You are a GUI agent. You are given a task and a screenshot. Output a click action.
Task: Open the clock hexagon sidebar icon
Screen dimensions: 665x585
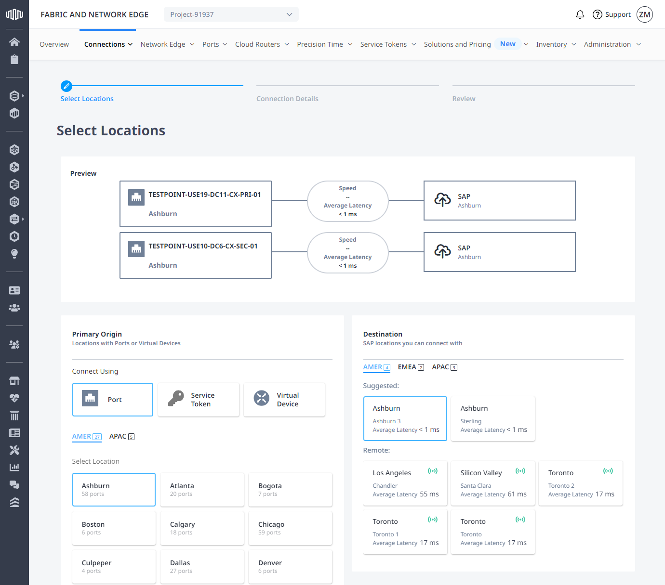click(x=14, y=236)
